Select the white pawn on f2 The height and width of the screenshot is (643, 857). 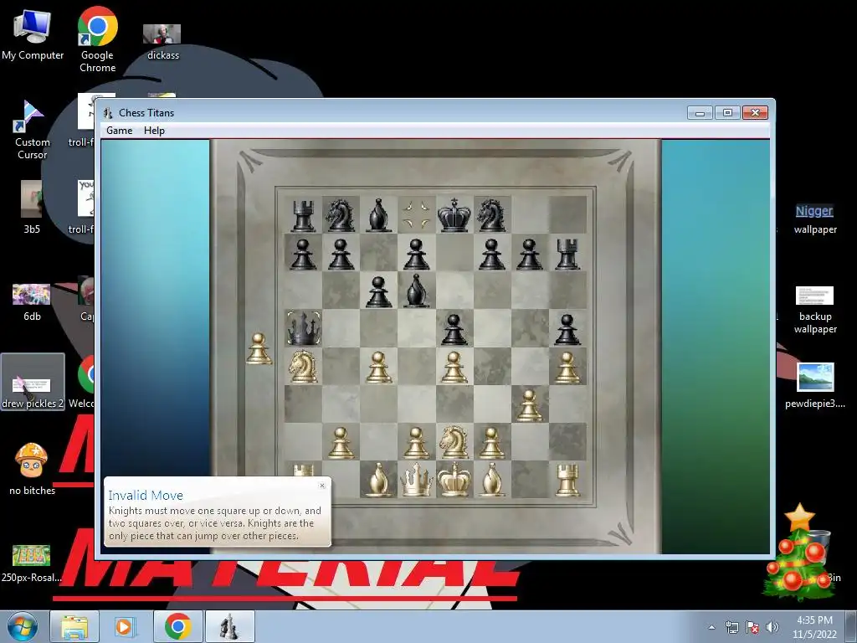click(492, 442)
